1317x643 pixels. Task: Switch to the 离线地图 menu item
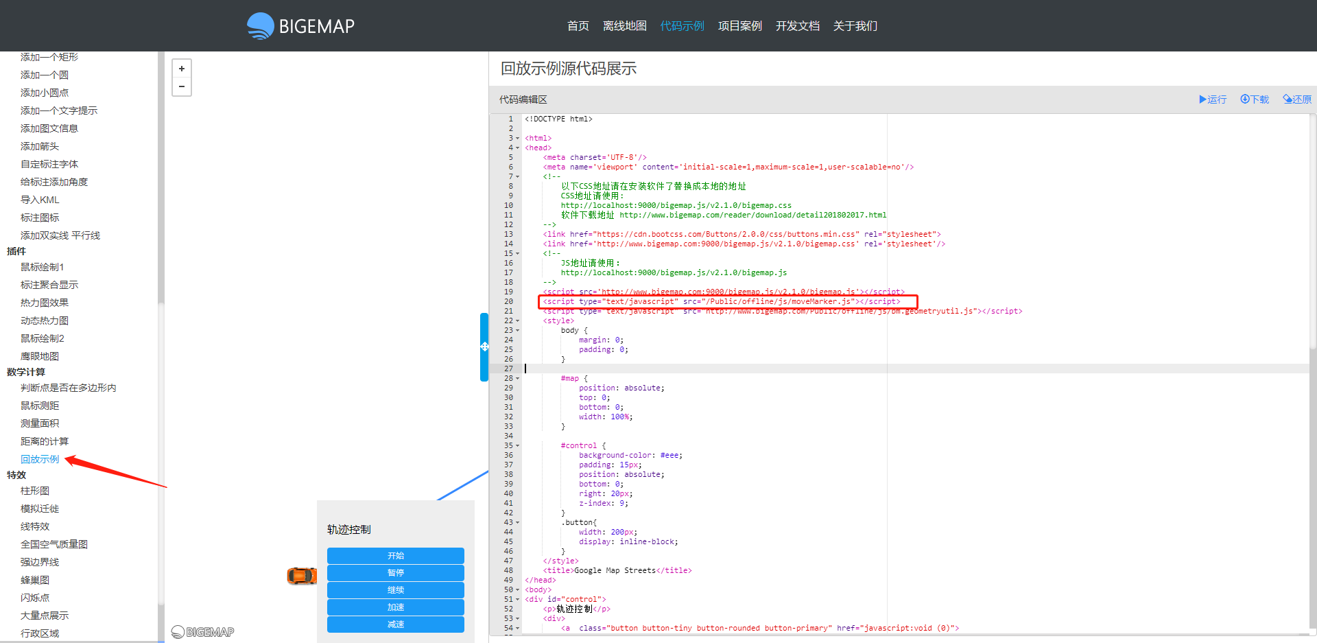click(624, 25)
